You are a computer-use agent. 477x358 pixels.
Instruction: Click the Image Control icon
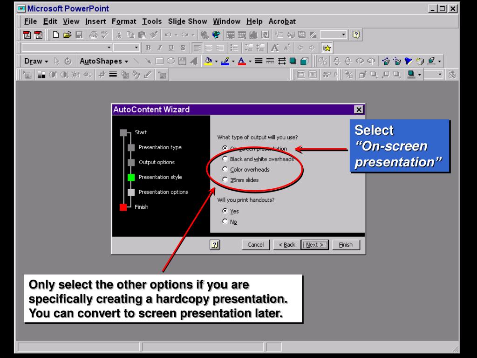tap(41, 75)
